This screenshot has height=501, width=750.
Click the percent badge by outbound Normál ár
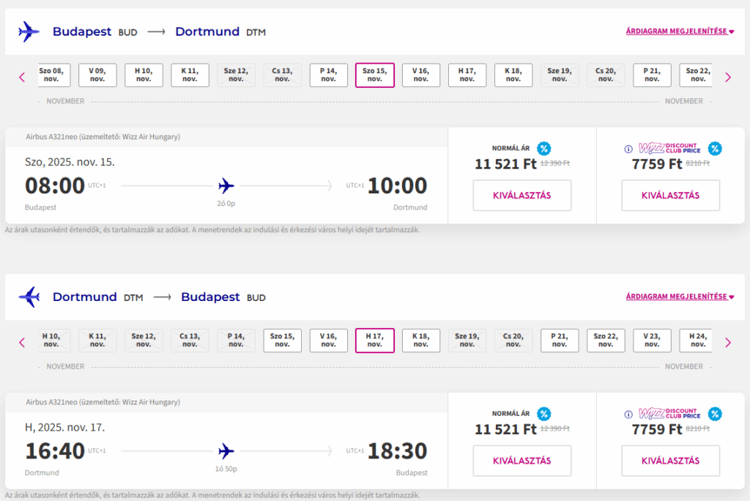(x=543, y=149)
